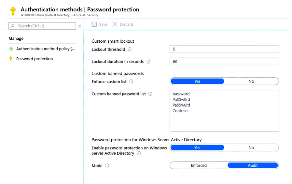Click the Lockout duration info icon
The height and width of the screenshot is (184, 292).
[x=148, y=62]
